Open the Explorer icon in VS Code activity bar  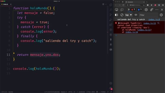tap(111, 5)
